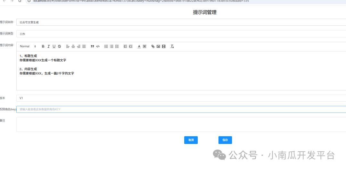This screenshot has width=346, height=169.
Task: Start a bulleted list
Action: tap(112, 46)
